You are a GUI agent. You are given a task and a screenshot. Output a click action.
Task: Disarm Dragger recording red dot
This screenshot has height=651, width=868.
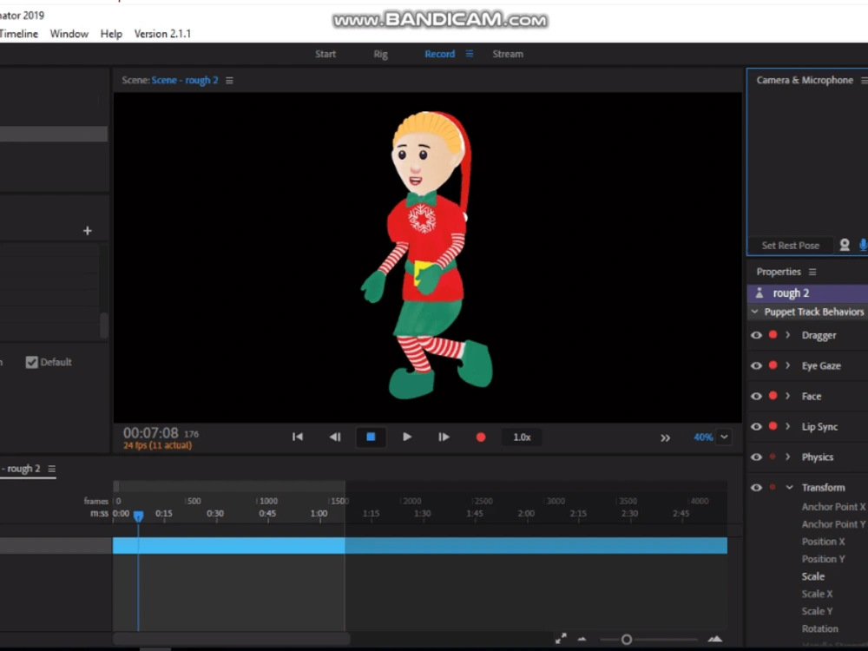coord(773,334)
